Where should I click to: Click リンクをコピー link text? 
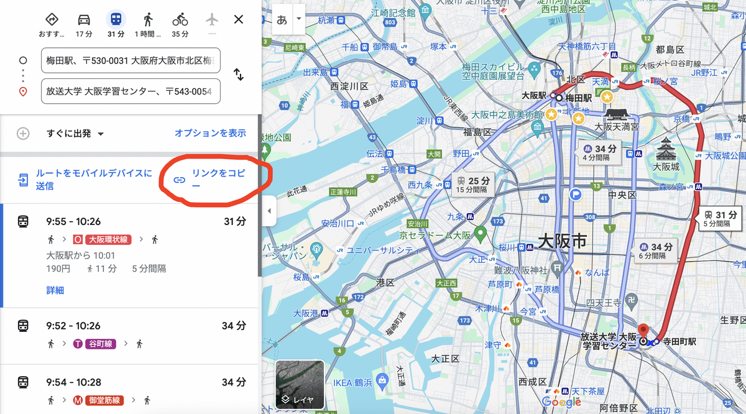click(218, 180)
